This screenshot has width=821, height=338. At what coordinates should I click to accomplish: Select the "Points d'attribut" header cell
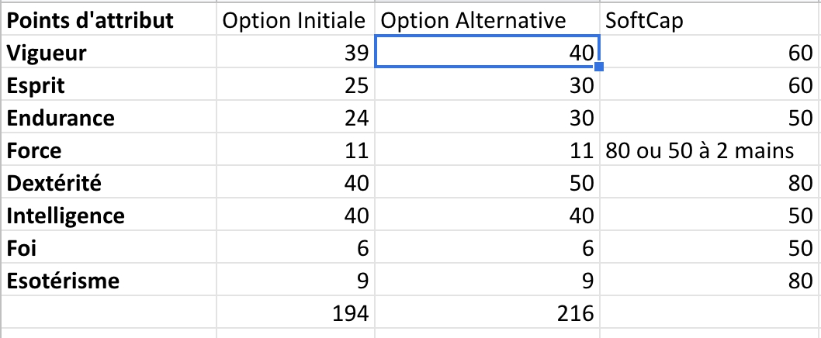(x=109, y=20)
